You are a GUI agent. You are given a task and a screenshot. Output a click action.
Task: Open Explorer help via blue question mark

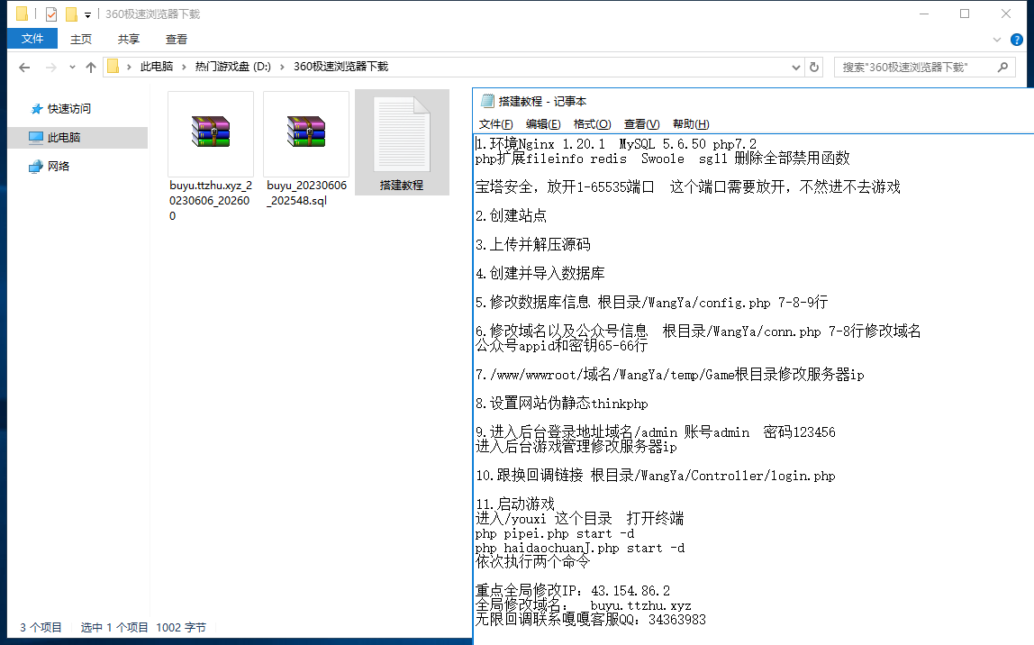1018,40
